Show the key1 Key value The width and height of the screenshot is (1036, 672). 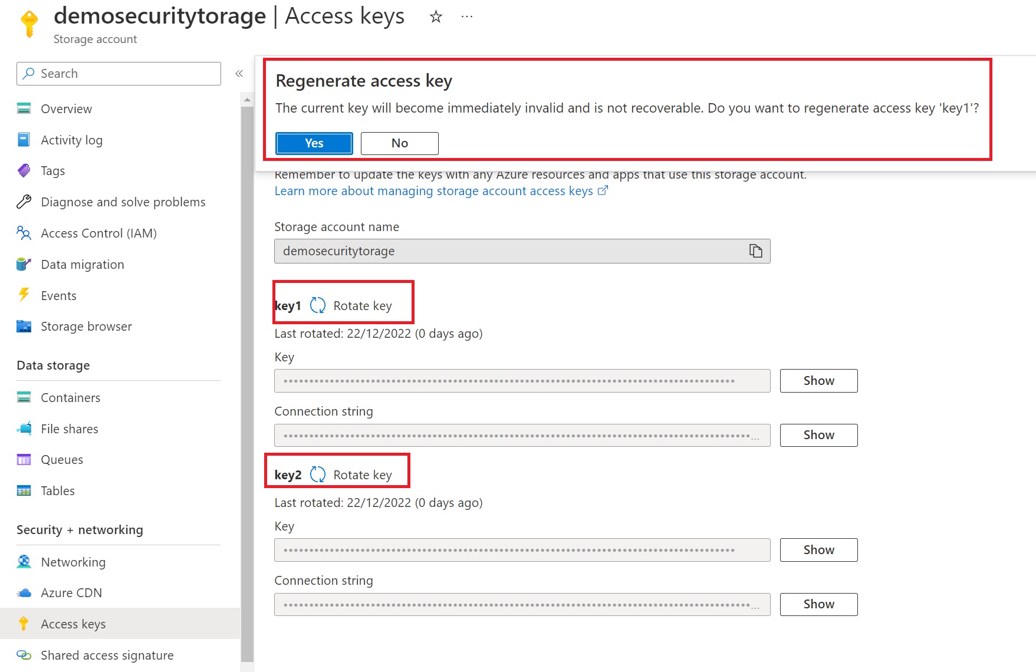tap(818, 381)
